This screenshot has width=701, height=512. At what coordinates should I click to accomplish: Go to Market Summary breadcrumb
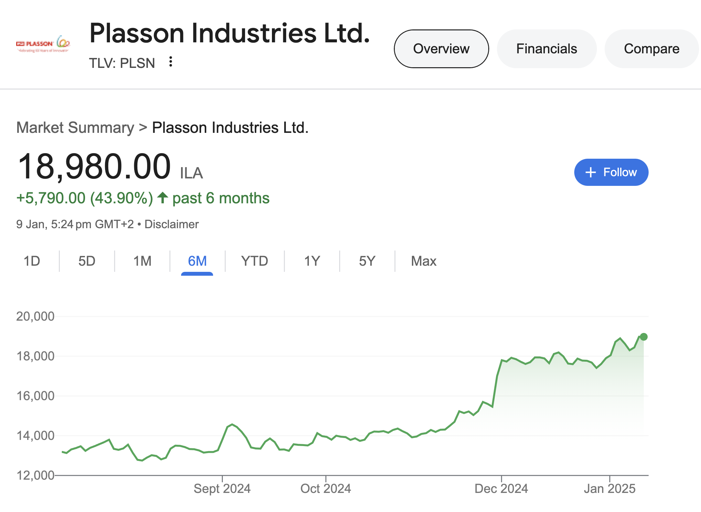point(75,128)
